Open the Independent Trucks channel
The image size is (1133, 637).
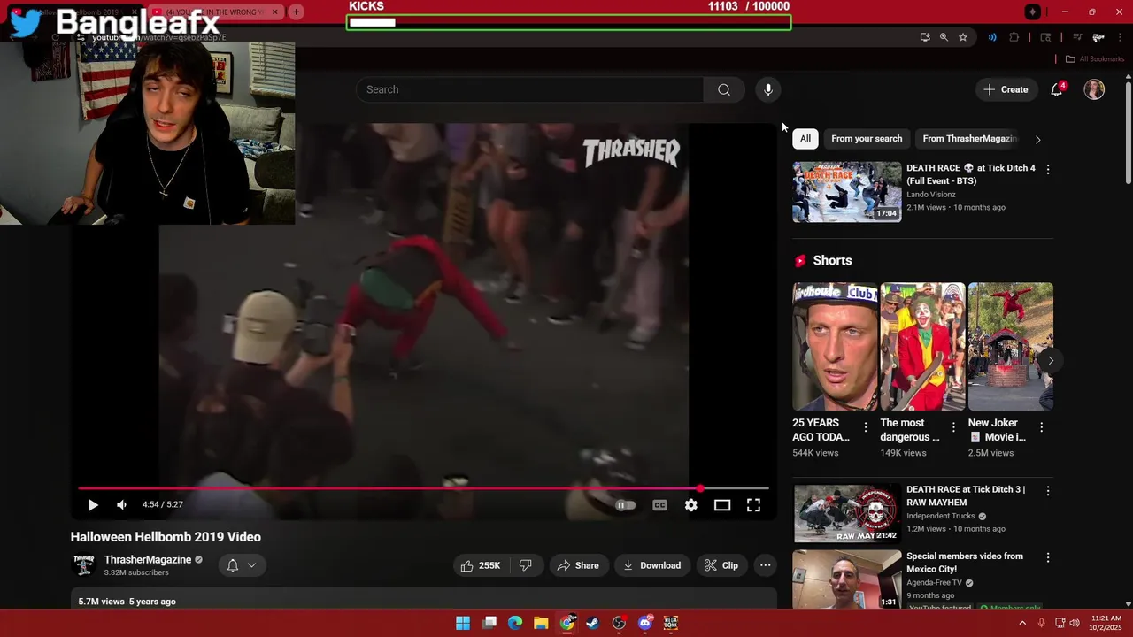[x=941, y=516]
